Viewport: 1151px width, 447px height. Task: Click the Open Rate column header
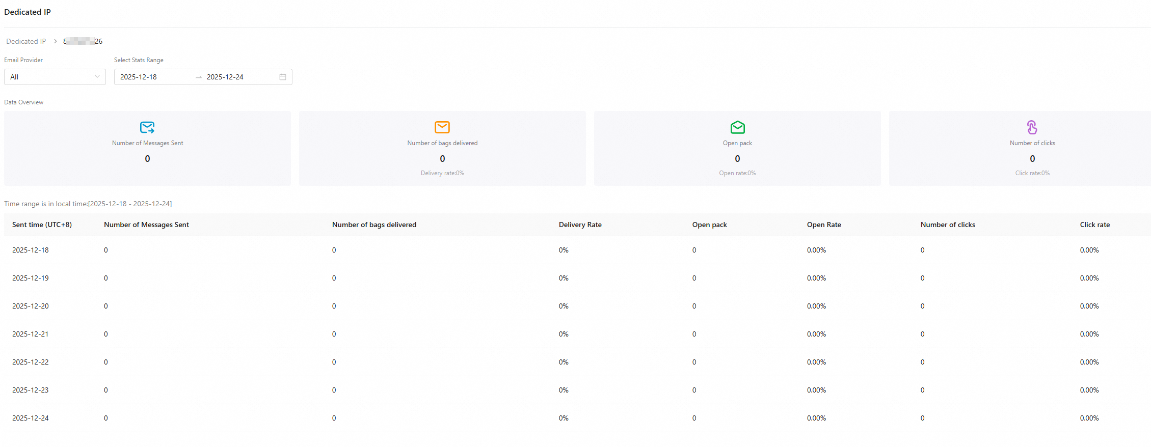824,225
